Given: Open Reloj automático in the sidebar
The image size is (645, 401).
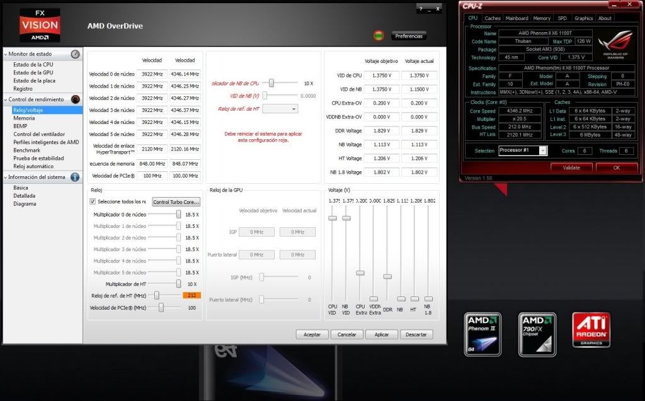Looking at the screenshot, I should [x=33, y=166].
